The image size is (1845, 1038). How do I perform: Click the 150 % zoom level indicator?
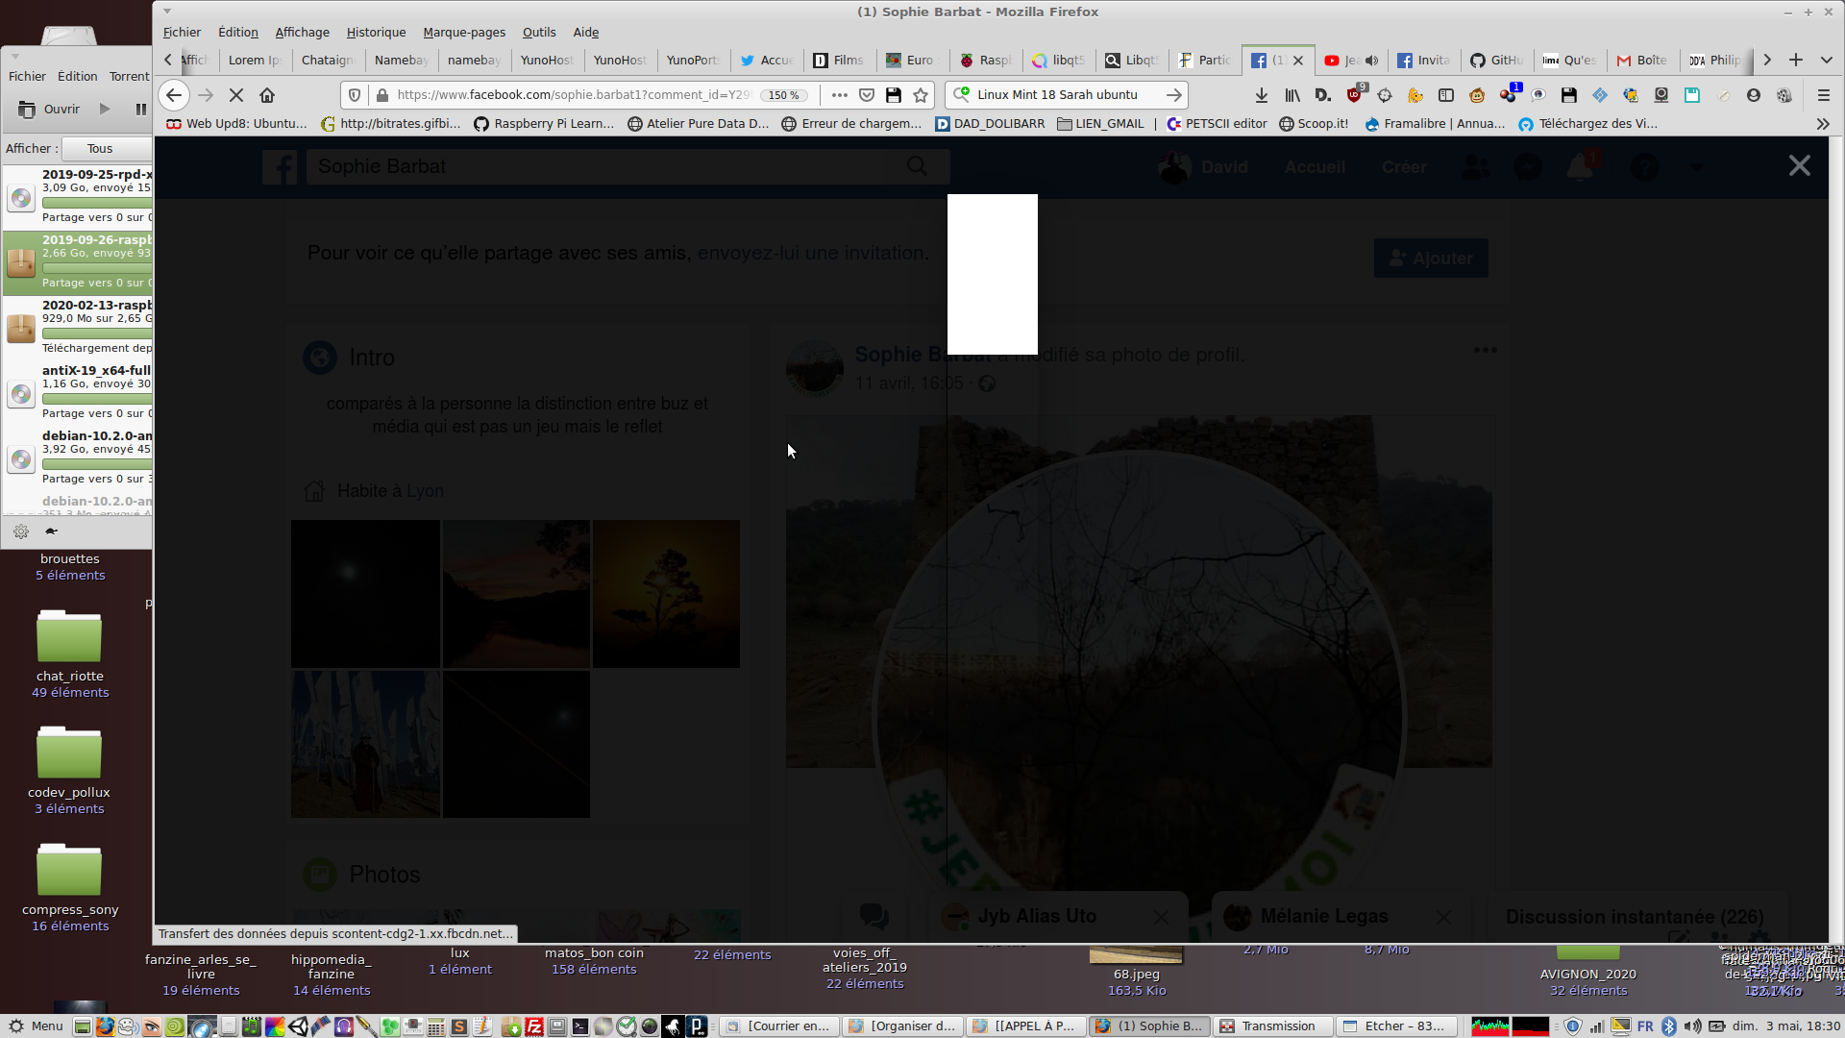coord(784,95)
